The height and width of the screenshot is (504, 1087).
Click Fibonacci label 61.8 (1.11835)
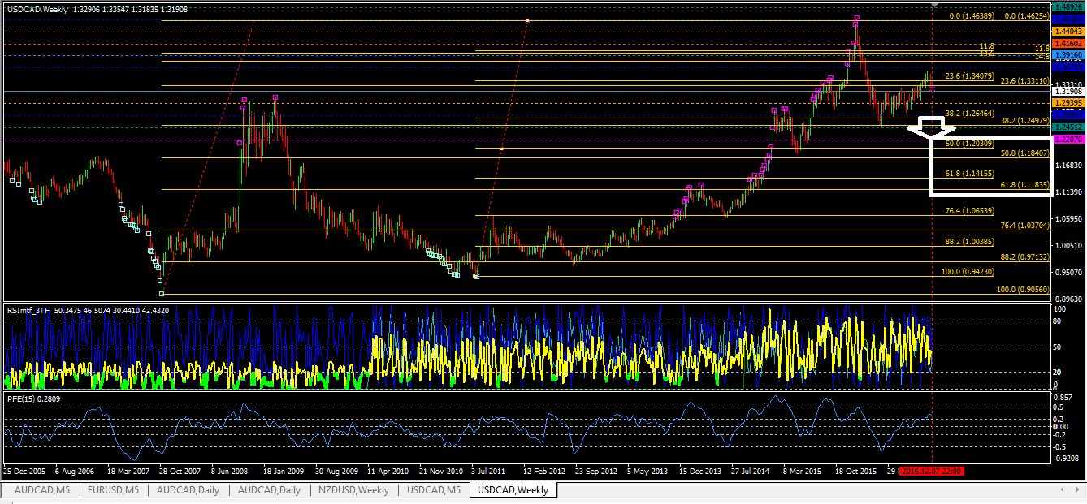(1024, 185)
